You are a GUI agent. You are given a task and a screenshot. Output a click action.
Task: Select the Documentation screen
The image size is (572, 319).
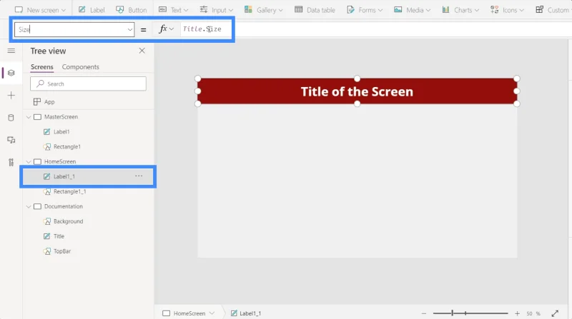click(64, 206)
